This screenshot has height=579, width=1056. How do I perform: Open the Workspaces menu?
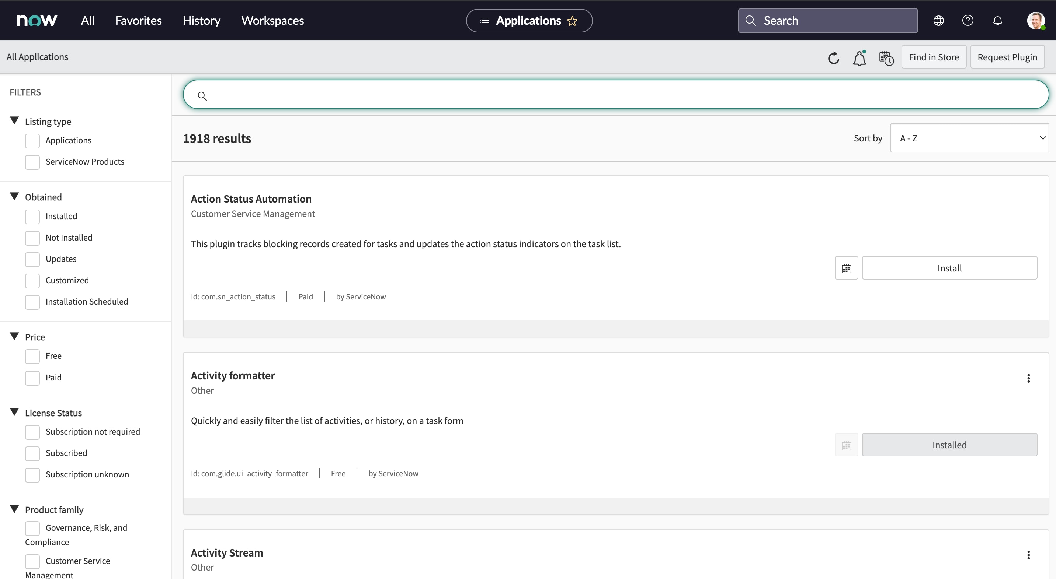coord(272,21)
